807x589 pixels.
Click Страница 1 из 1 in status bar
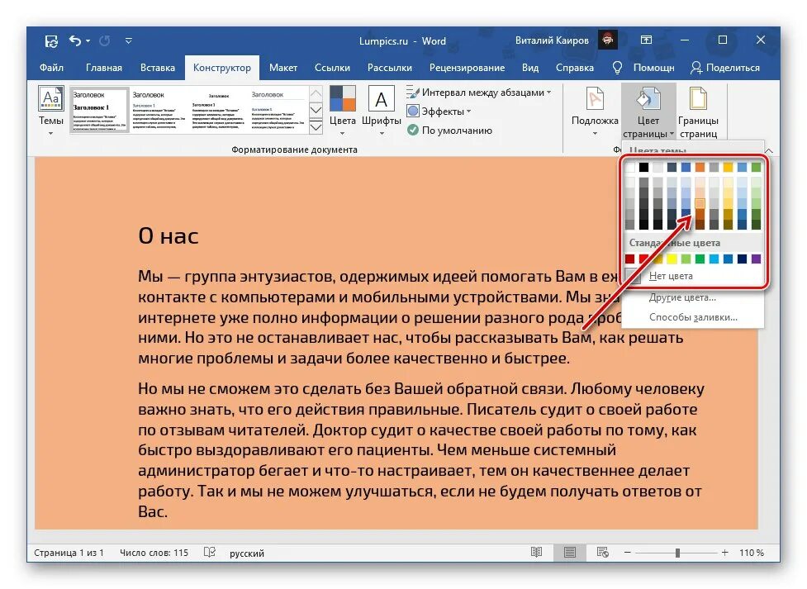pyautogui.click(x=69, y=553)
